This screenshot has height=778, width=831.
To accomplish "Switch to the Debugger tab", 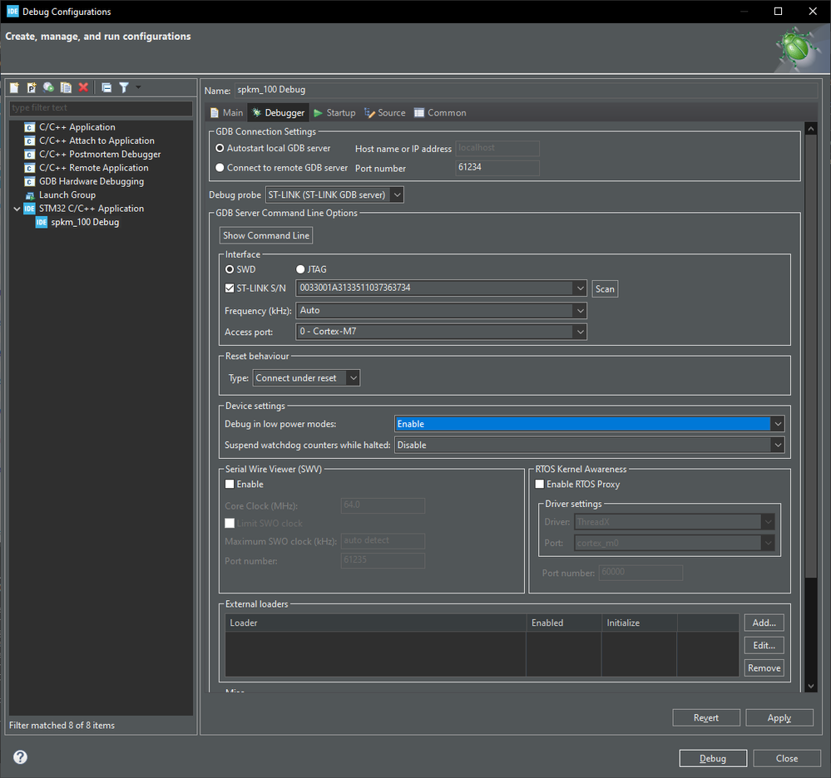I will tap(279, 113).
